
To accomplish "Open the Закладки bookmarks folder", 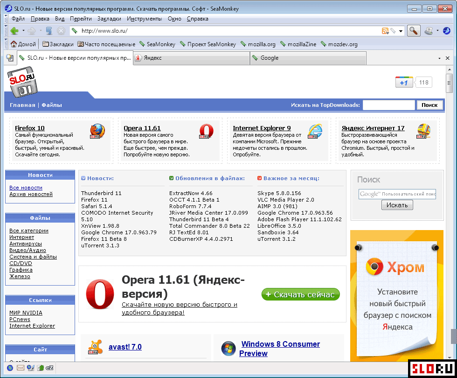I will 58,44.
